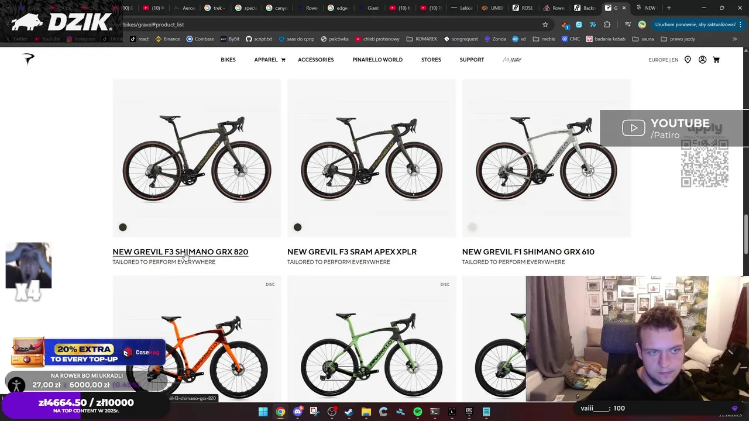Open Snipping Tool from the taskbar
Viewport: 749px width, 421px height.
314,412
